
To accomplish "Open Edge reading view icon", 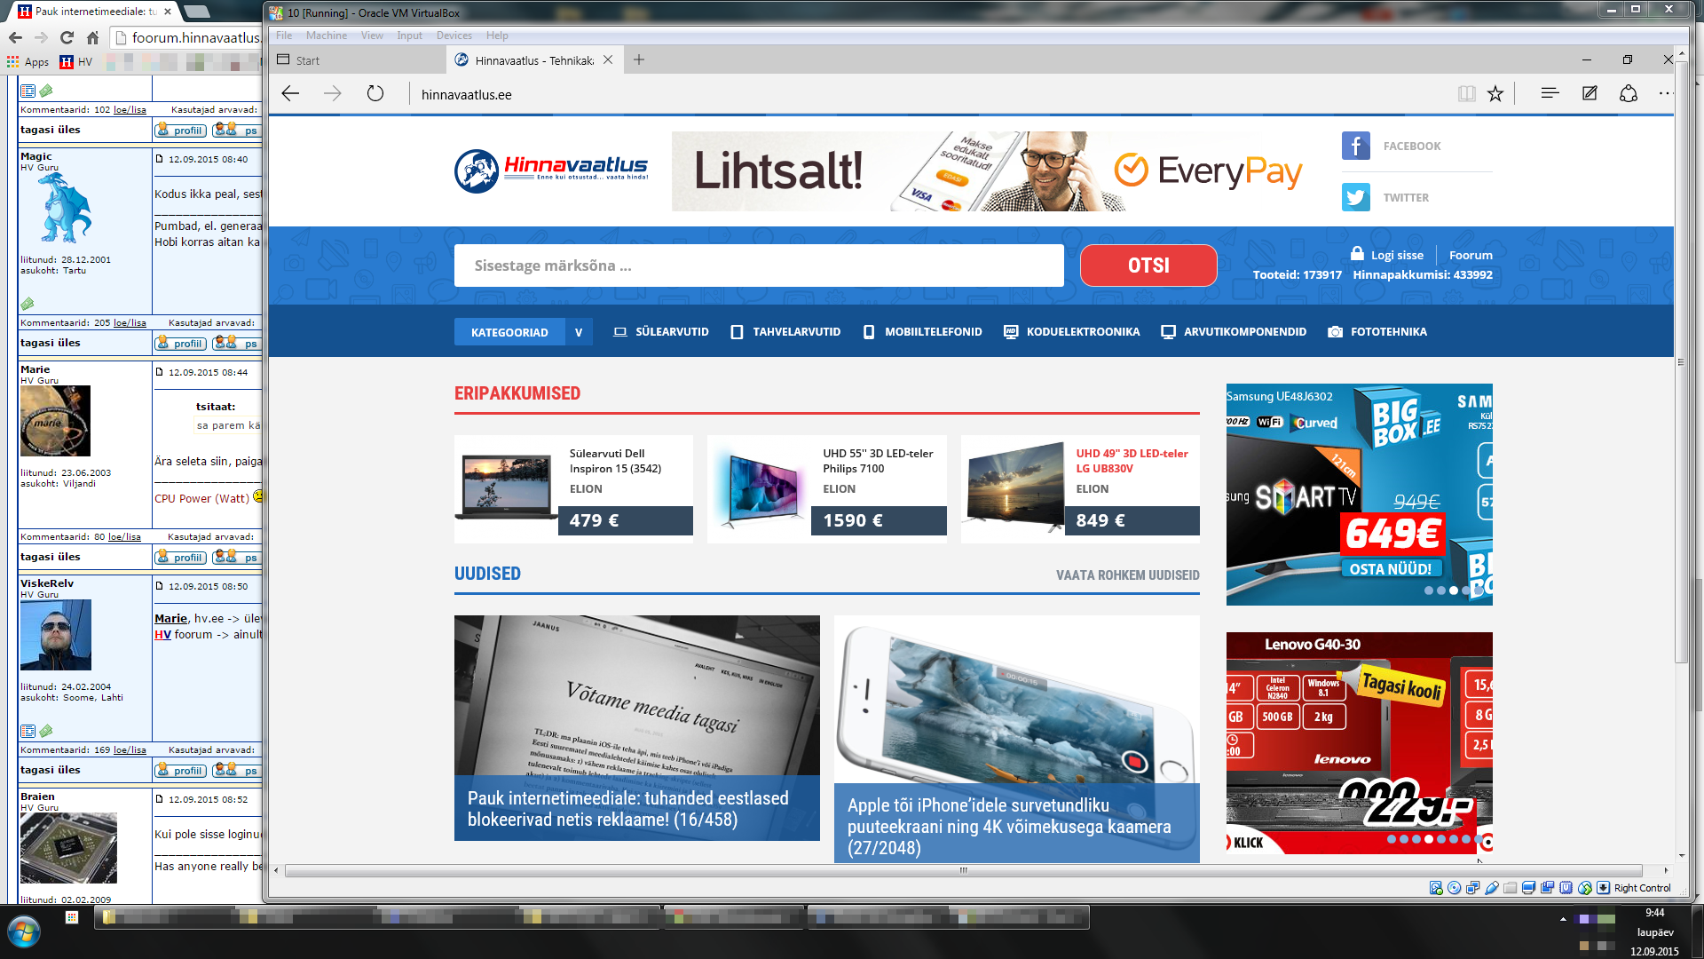I will (x=1466, y=94).
